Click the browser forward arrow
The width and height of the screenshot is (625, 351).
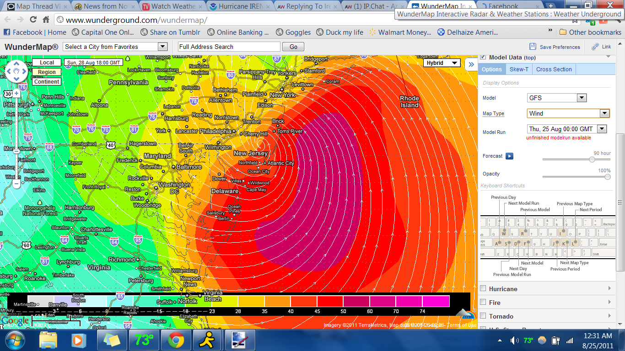tap(20, 20)
